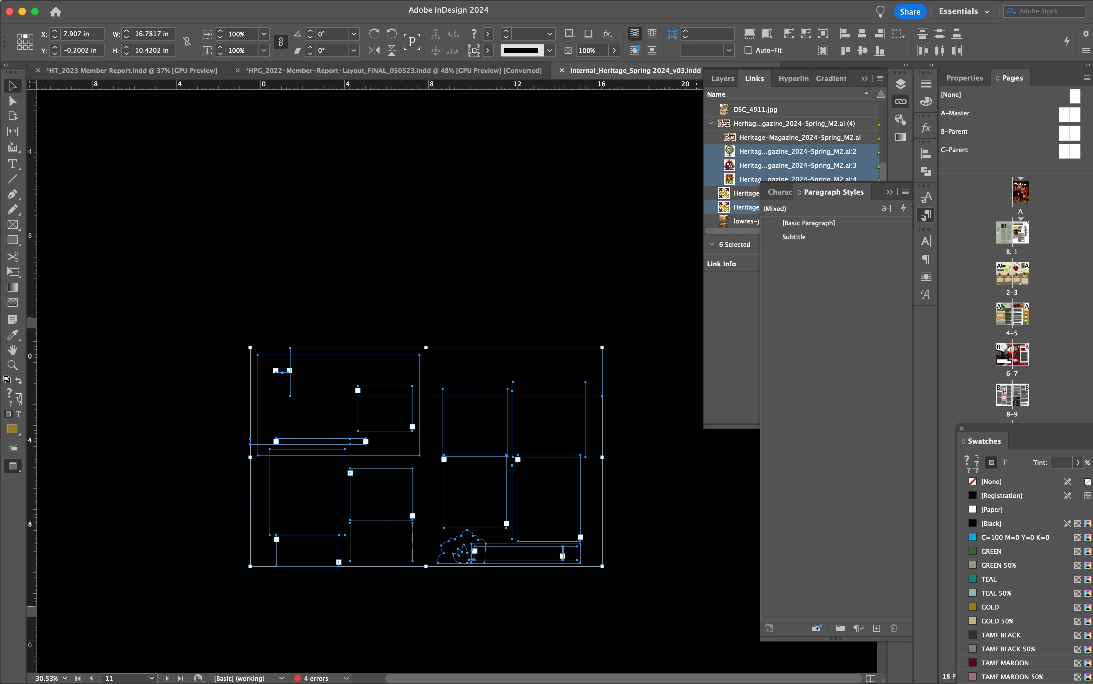This screenshot has height=684, width=1093.
Task: Open the Links panel dock icon
Action: point(900,101)
